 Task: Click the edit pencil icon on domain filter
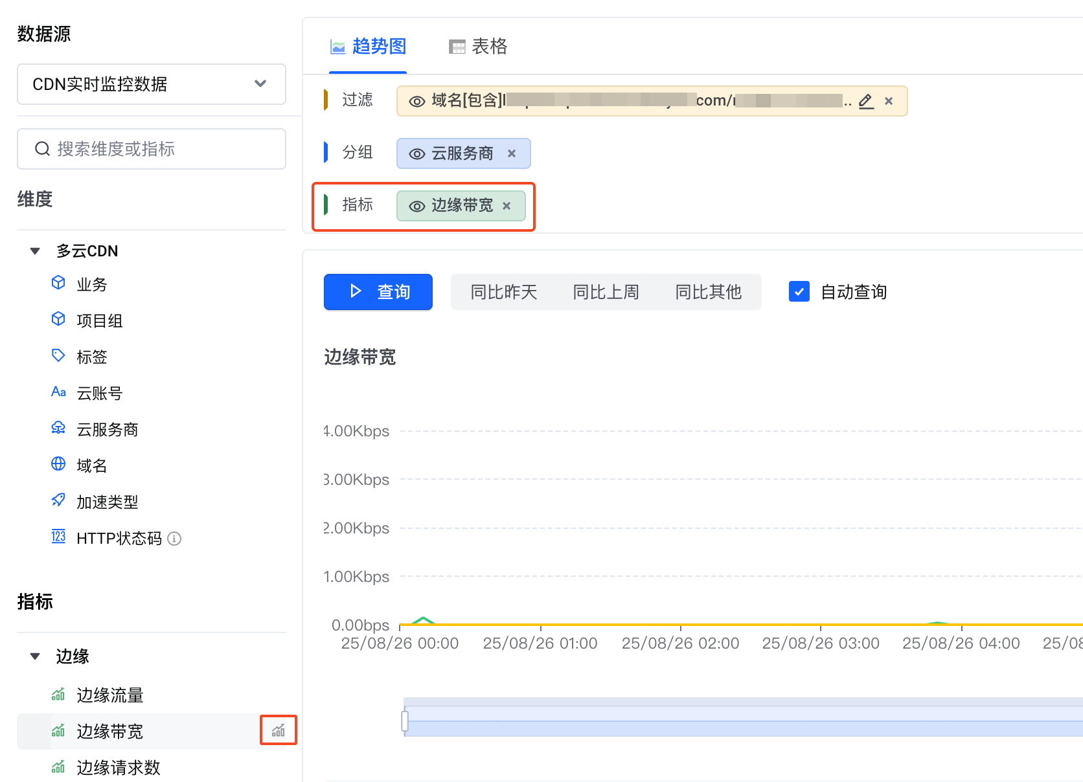coord(866,101)
